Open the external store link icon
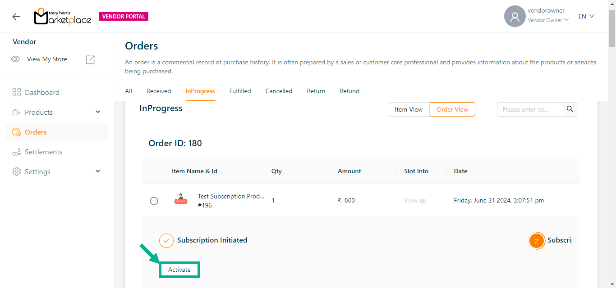 tap(90, 59)
